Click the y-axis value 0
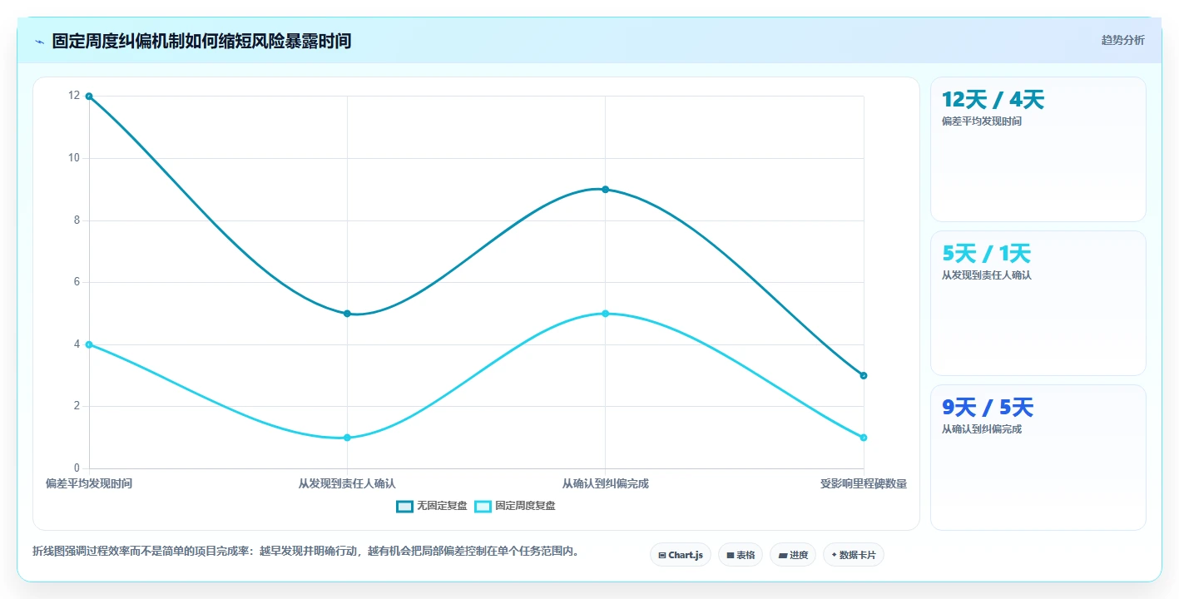1179x599 pixels. (77, 468)
